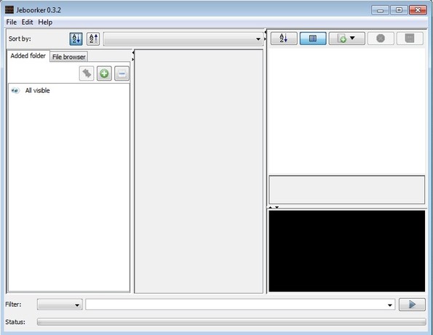Click the pin icon in Added folder tab
This screenshot has height=335, width=433.
pyautogui.click(x=87, y=73)
